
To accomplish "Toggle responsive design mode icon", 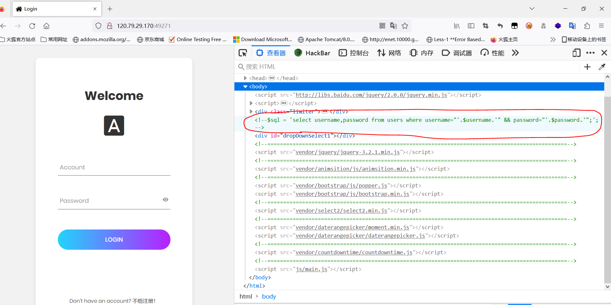I will coord(577,53).
